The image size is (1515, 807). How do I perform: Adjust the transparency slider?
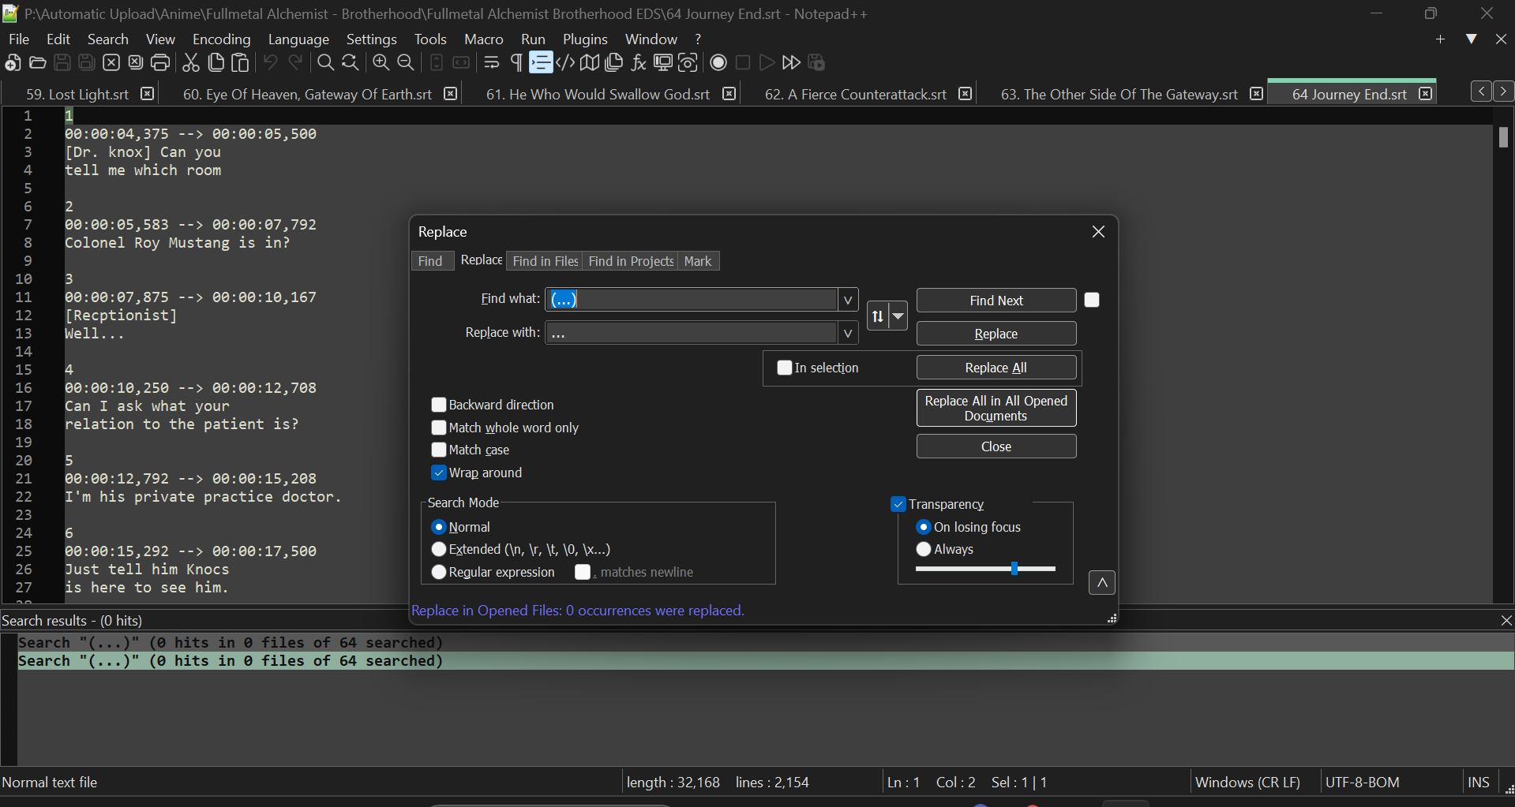[x=1013, y=568]
